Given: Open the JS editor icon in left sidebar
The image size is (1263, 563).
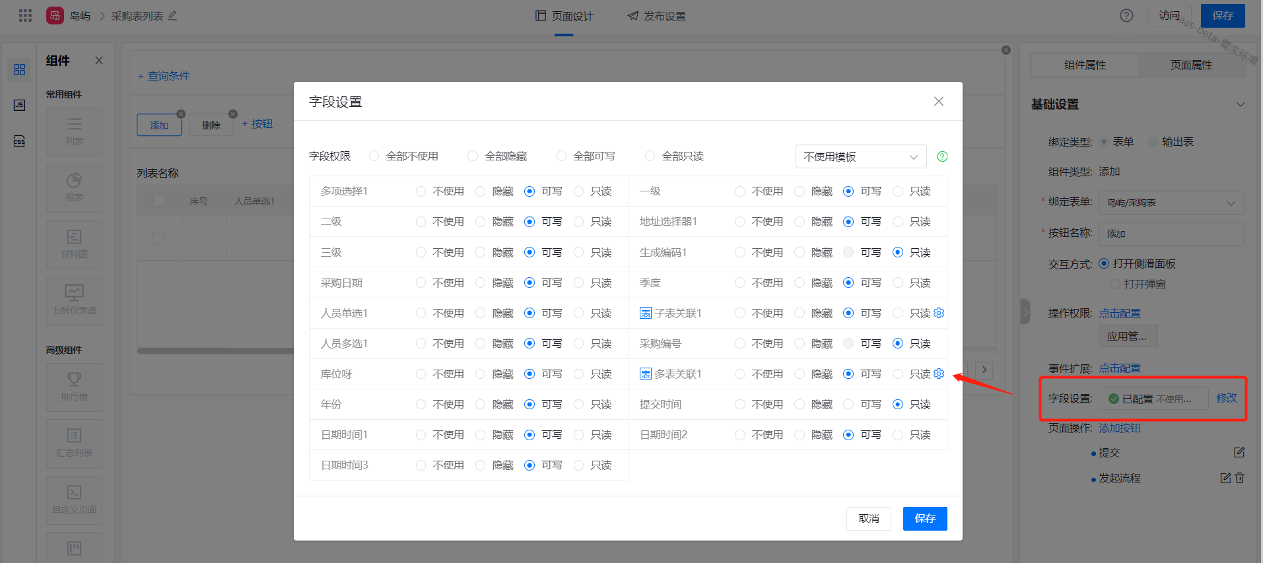Looking at the screenshot, I should [x=19, y=105].
